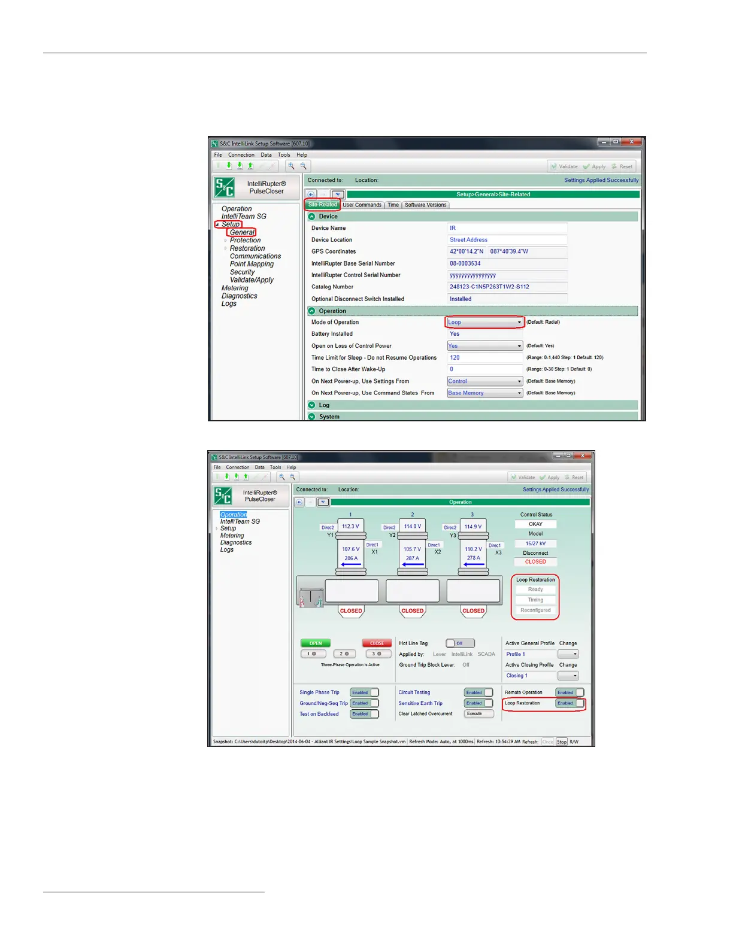
Task: Open Tools menu in lower window
Action: pos(275,467)
